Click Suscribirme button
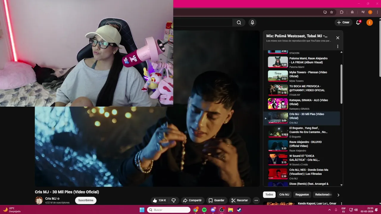This screenshot has height=214, width=381. (x=86, y=200)
